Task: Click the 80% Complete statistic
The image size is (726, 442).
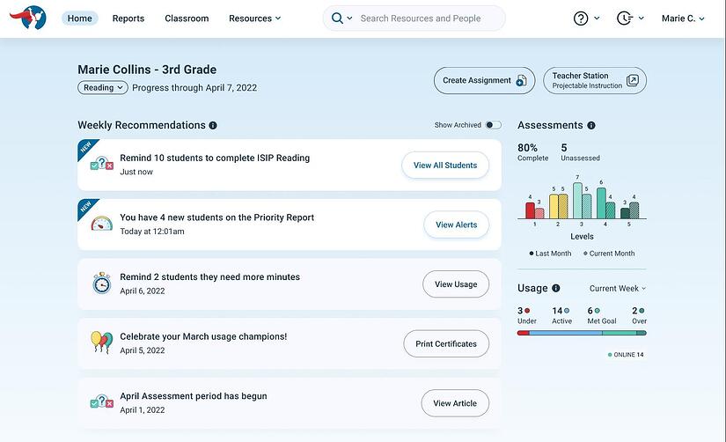Action: tap(532, 152)
